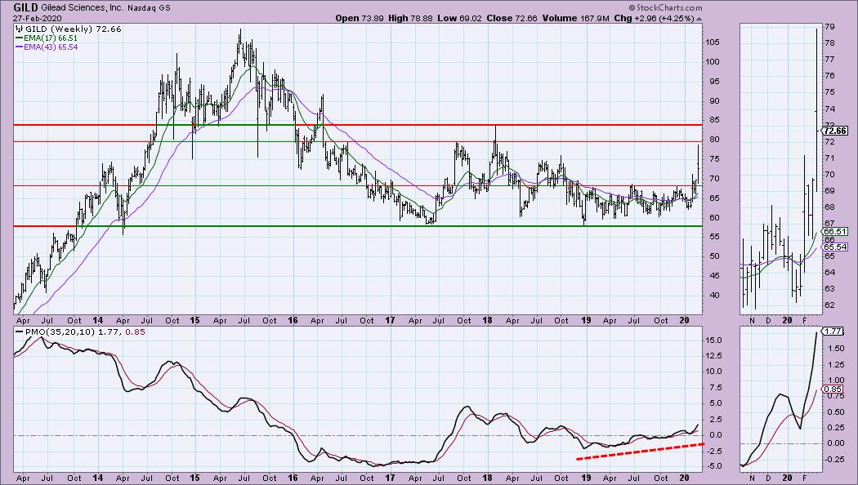Viewport: 858px width, 485px height.
Task: Click the GILD (Weekly) 72.66 legend entry
Action: pos(69,29)
